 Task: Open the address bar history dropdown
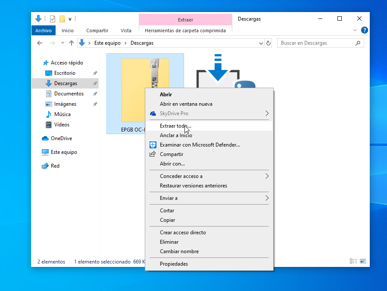[x=261, y=43]
